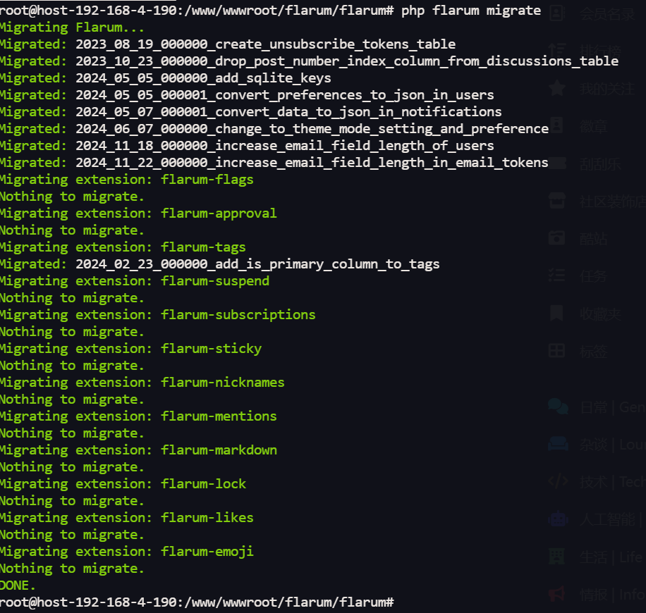The width and height of the screenshot is (646, 613).
Task: Click the 'flarum-subscriptions' extension name
Action: point(238,315)
